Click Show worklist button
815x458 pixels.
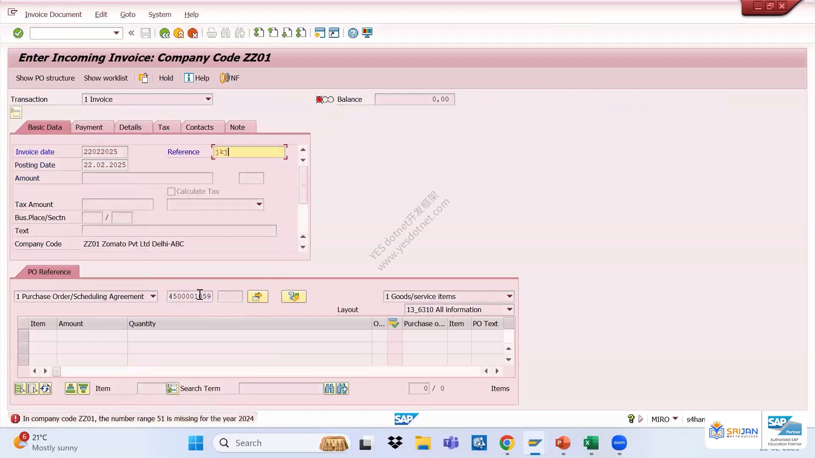coord(106,78)
